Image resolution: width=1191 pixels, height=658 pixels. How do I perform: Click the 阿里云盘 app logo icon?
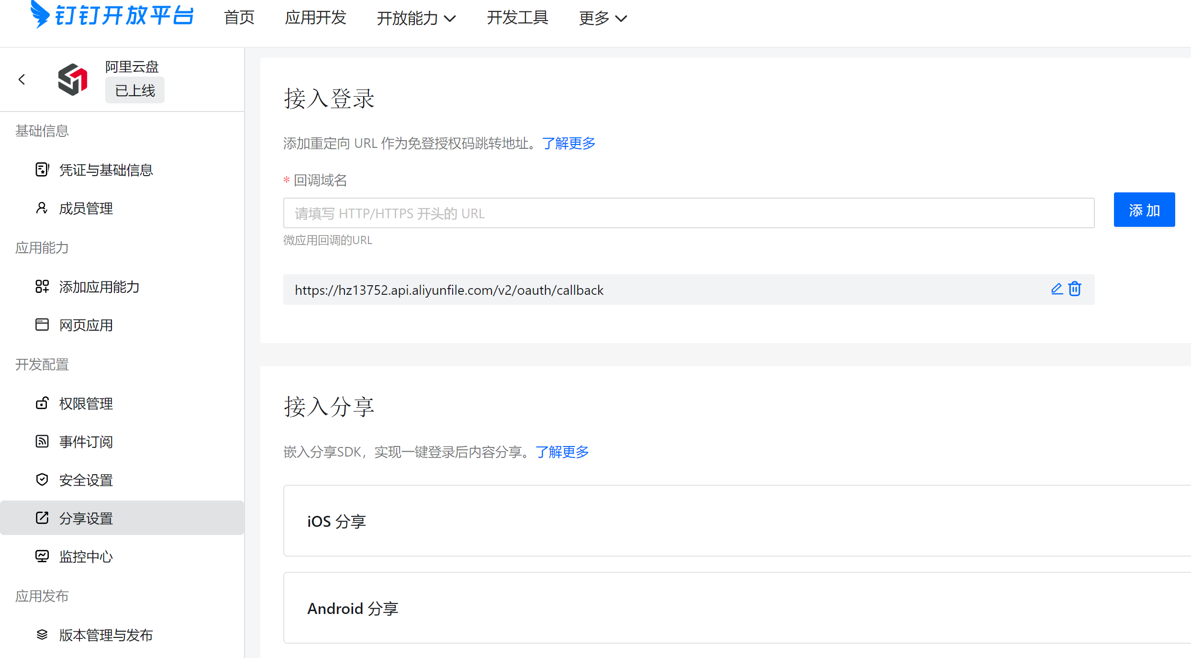(73, 79)
